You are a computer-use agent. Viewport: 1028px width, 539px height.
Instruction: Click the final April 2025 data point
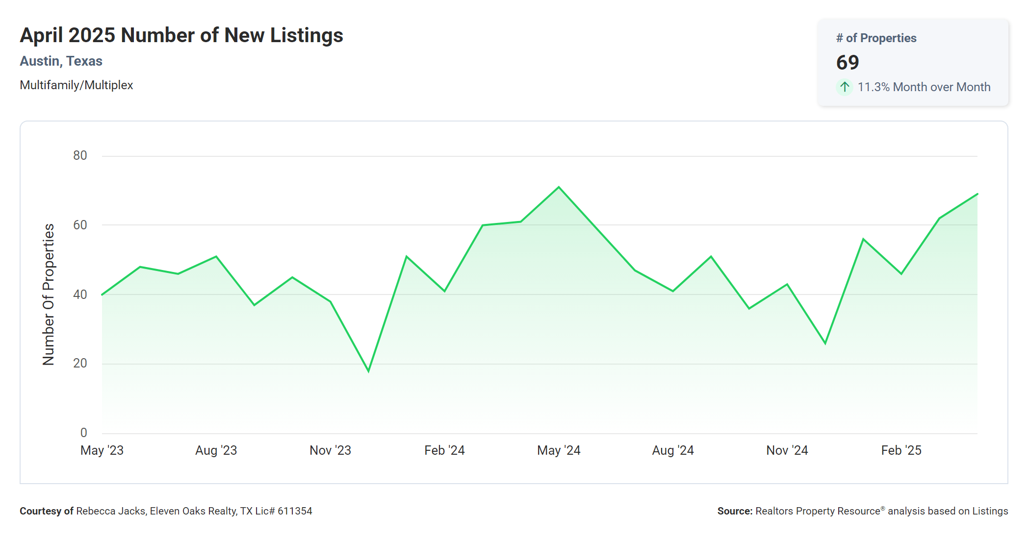pyautogui.click(x=977, y=194)
